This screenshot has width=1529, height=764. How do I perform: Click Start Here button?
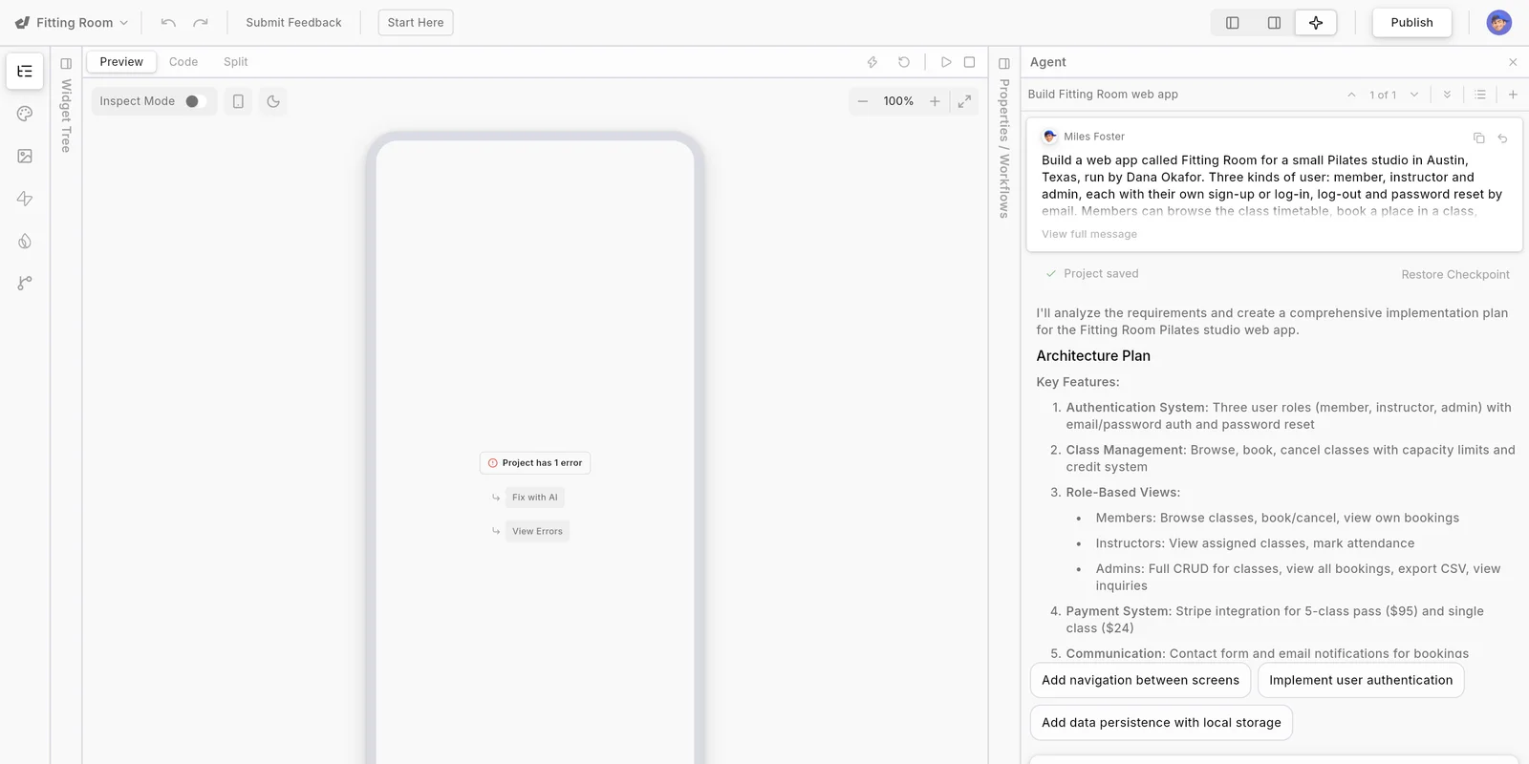click(x=416, y=23)
